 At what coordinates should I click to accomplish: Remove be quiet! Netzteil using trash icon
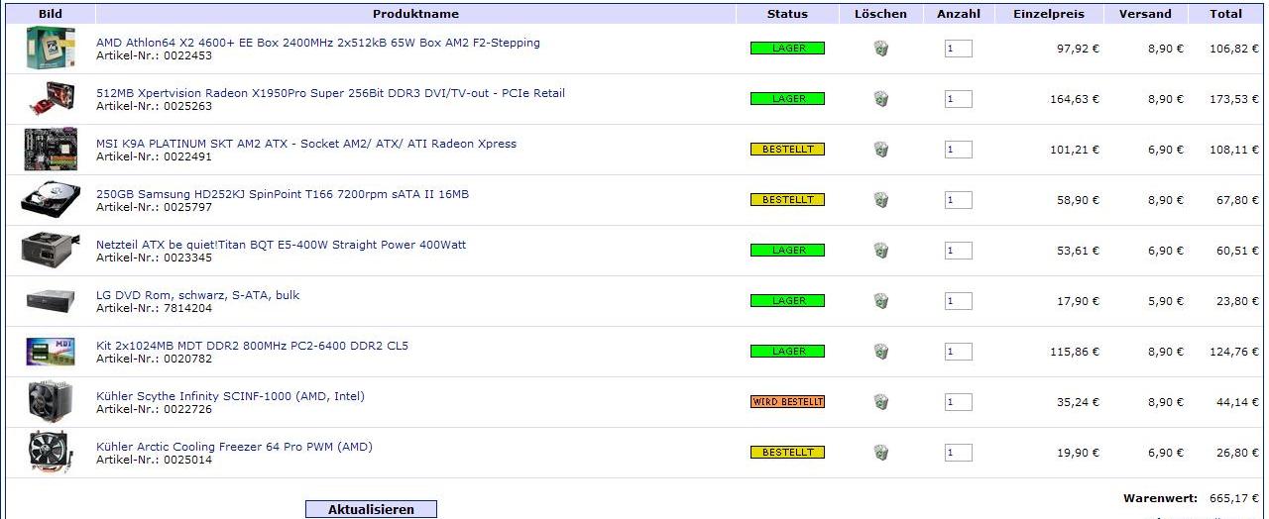point(880,251)
